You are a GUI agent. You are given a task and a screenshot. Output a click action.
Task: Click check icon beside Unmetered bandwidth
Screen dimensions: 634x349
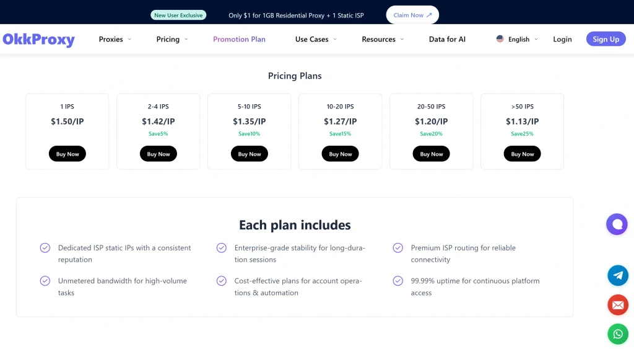45,281
